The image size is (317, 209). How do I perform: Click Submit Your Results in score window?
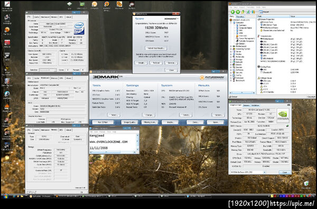click(156, 48)
